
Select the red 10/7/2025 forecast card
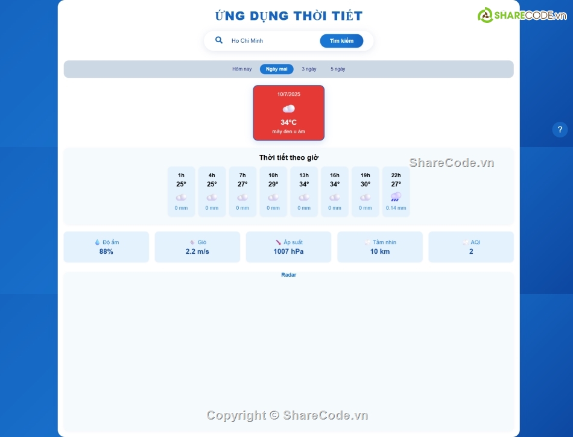(289, 113)
